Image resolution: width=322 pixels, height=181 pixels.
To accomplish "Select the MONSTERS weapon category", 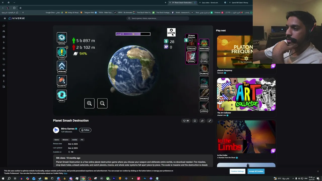I will click(x=204, y=45).
